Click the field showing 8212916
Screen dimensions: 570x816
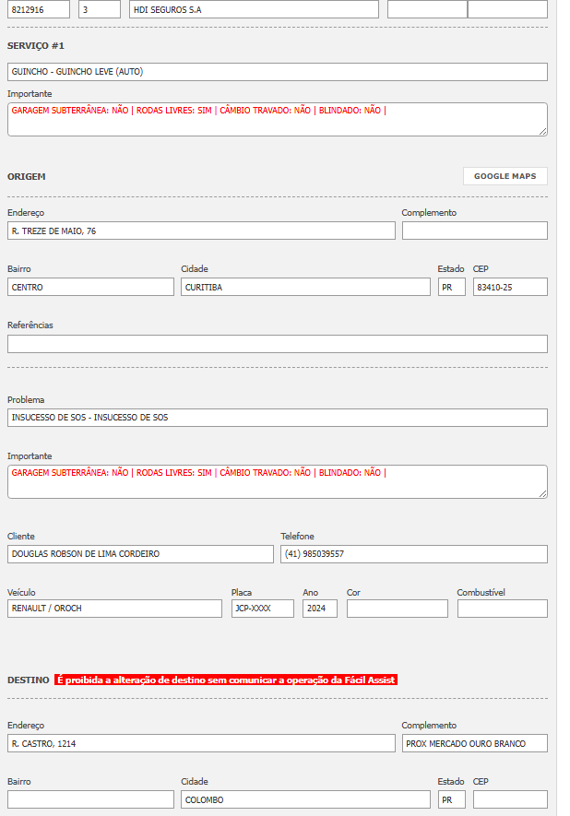coord(39,9)
